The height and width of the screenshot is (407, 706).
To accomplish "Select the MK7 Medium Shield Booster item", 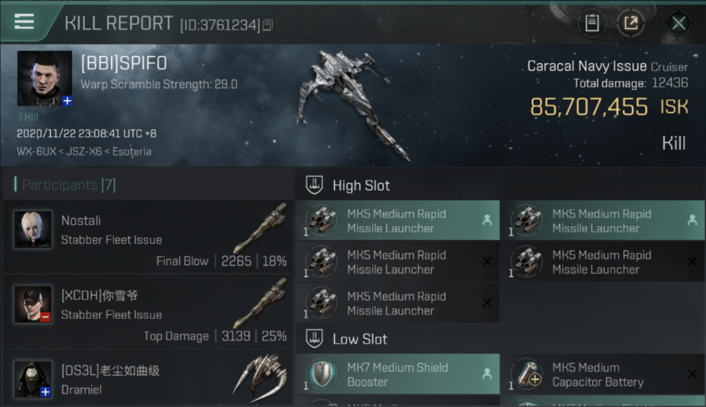I will [398, 374].
